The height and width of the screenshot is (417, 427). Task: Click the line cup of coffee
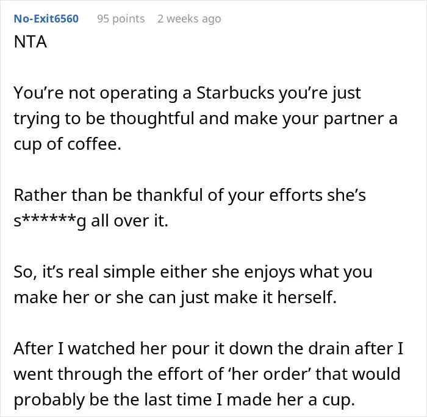[67, 144]
